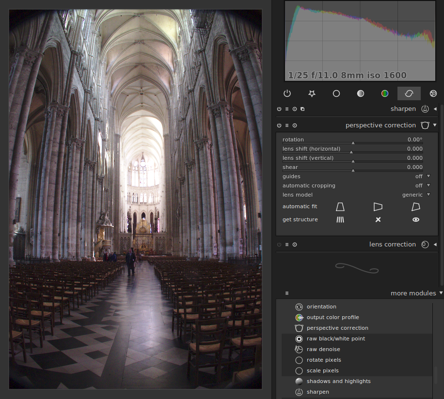Clear structure with the X icon
Screen dimensions: 444x399
(x=378, y=220)
